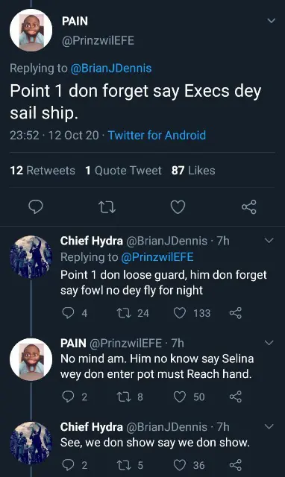Open Twitter for Android link

[x=157, y=135]
